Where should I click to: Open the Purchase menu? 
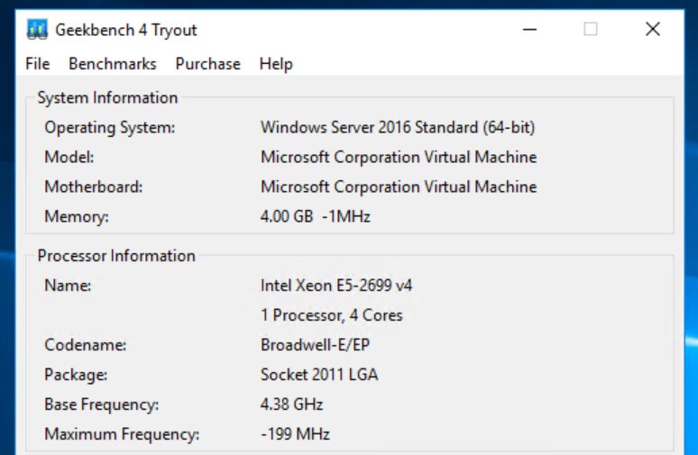208,64
